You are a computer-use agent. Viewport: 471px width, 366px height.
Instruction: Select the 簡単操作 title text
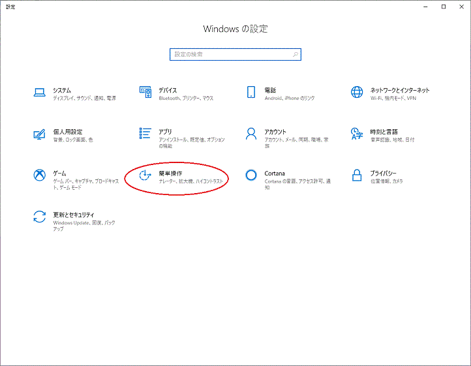pyautogui.click(x=170, y=174)
